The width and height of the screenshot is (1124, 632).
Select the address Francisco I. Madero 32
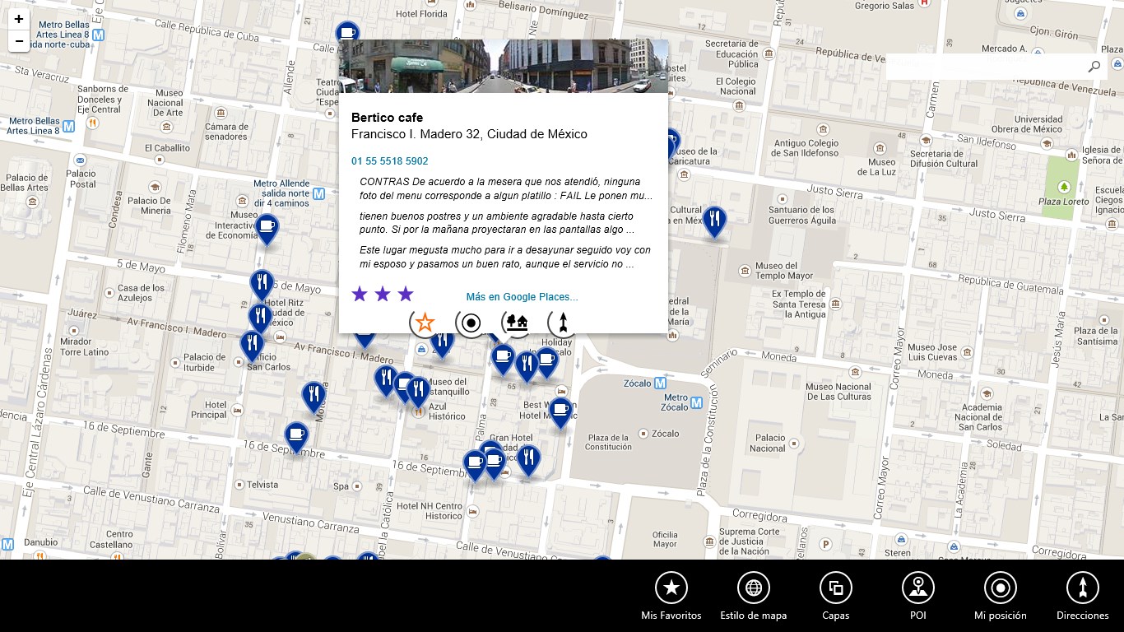click(x=469, y=134)
